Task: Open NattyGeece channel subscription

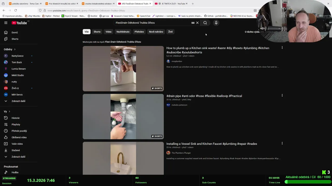Action: click(x=17, y=56)
